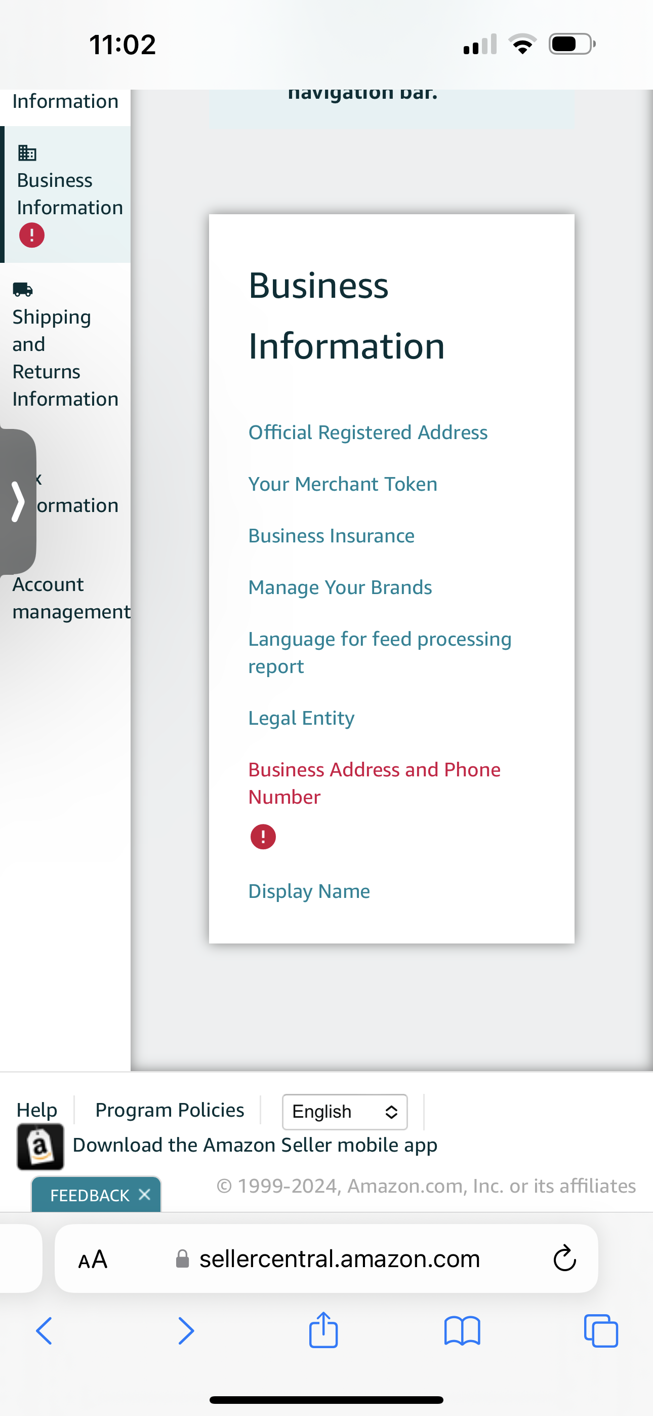Viewport: 653px width, 1416px height.
Task: Open Business Address and Phone Number link
Action: click(374, 783)
